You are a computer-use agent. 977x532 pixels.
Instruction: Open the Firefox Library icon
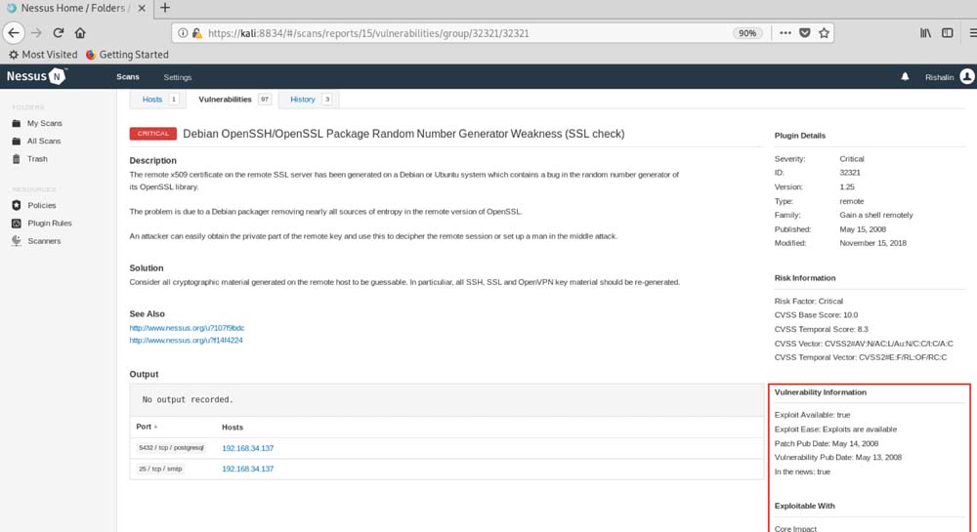926,33
